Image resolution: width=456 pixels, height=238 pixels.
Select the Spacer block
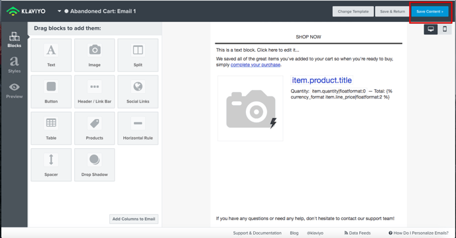(x=51, y=165)
